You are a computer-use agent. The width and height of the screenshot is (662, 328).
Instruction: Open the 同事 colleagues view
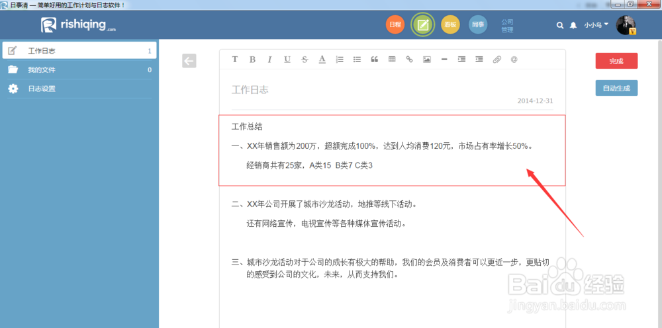point(478,25)
